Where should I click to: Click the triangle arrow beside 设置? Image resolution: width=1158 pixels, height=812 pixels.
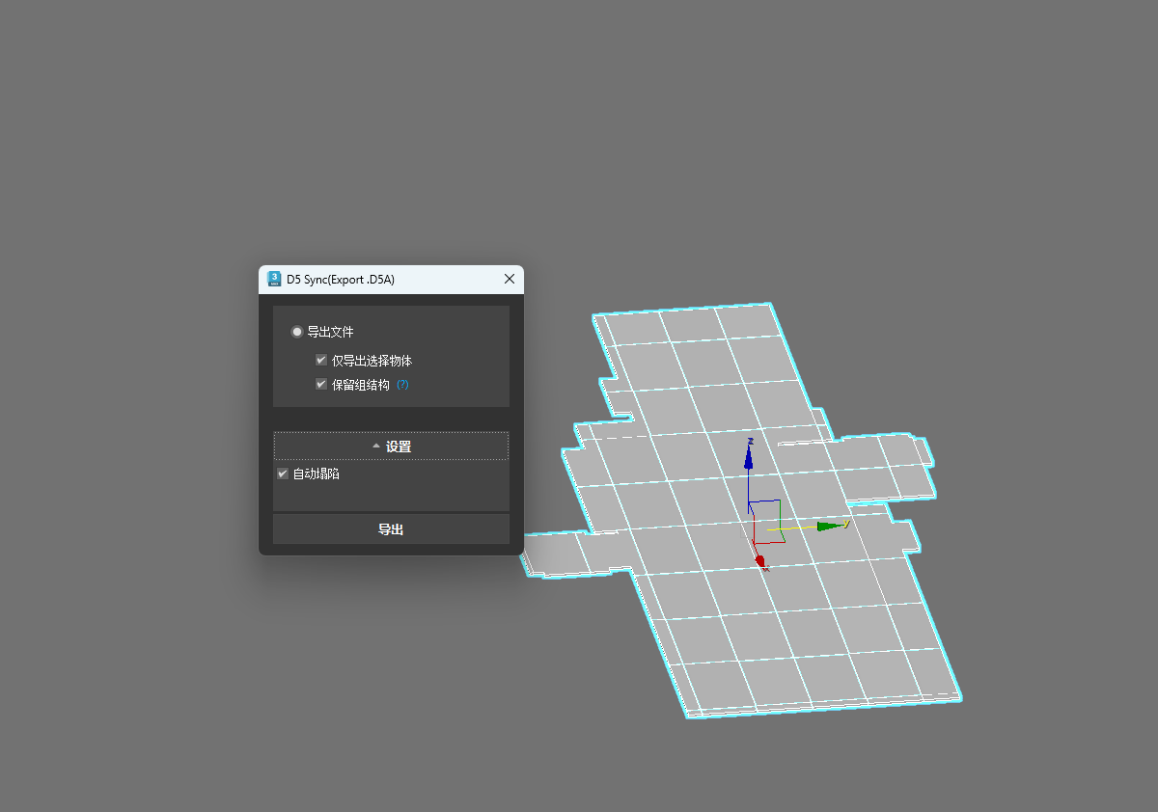click(x=376, y=447)
